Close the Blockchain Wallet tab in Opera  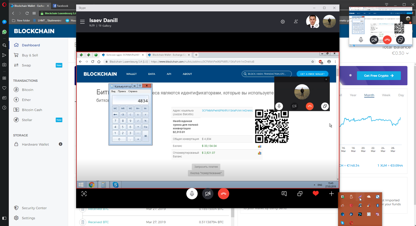click(x=48, y=6)
